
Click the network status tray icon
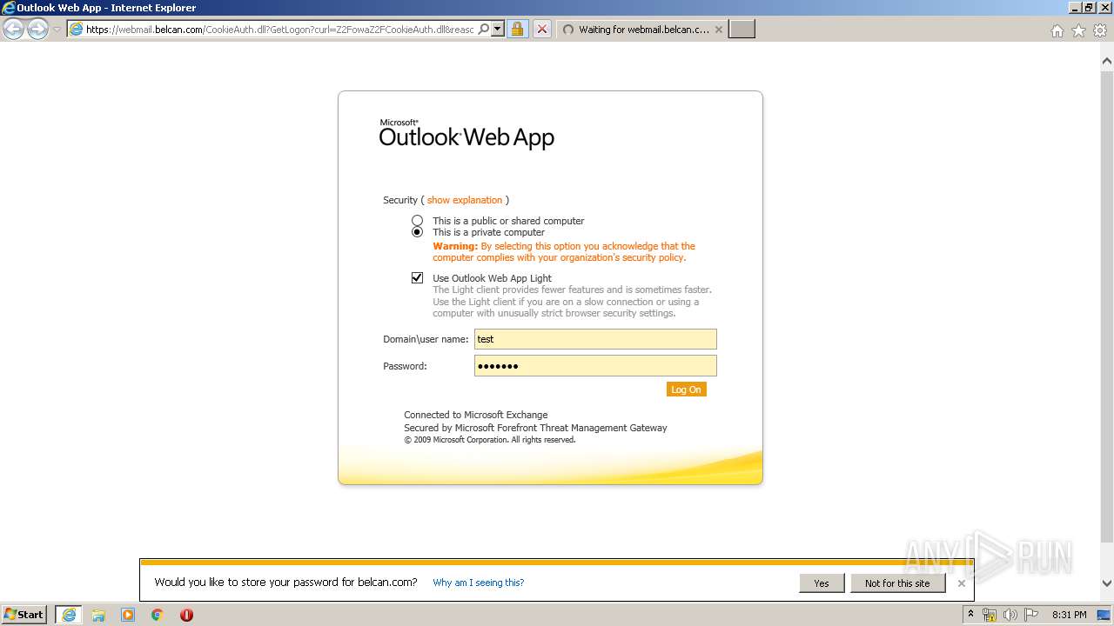(990, 615)
